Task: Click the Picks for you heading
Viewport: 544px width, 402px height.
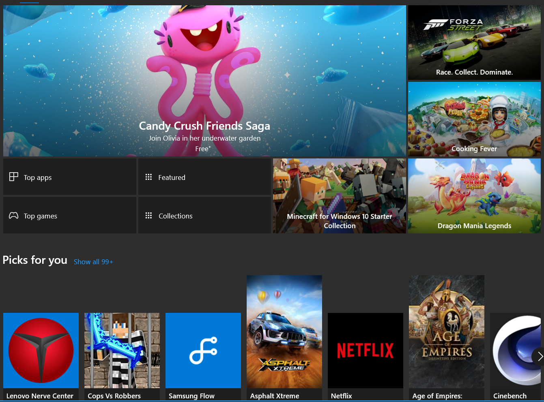Action: tap(35, 260)
